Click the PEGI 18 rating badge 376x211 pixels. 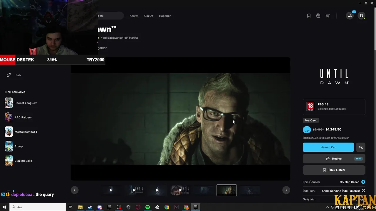(310, 106)
